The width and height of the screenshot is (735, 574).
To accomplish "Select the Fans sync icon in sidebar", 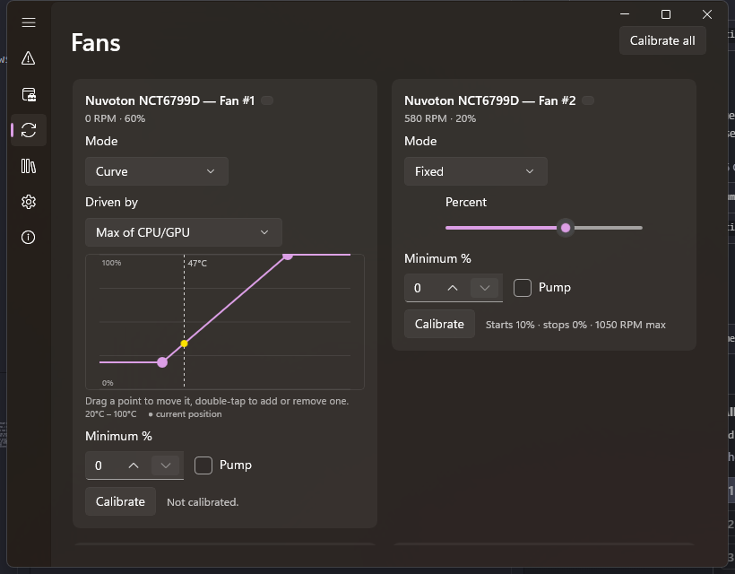I will [x=29, y=130].
